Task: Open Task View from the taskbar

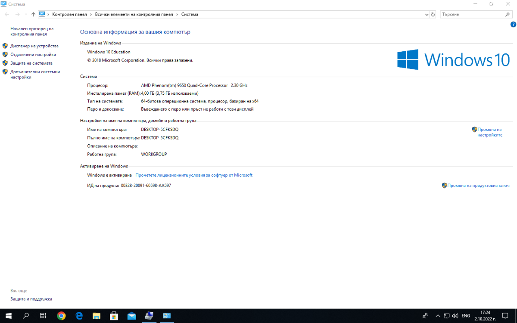Action: pos(43,316)
